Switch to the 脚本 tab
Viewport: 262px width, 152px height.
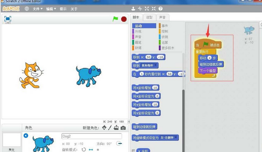click(136, 17)
